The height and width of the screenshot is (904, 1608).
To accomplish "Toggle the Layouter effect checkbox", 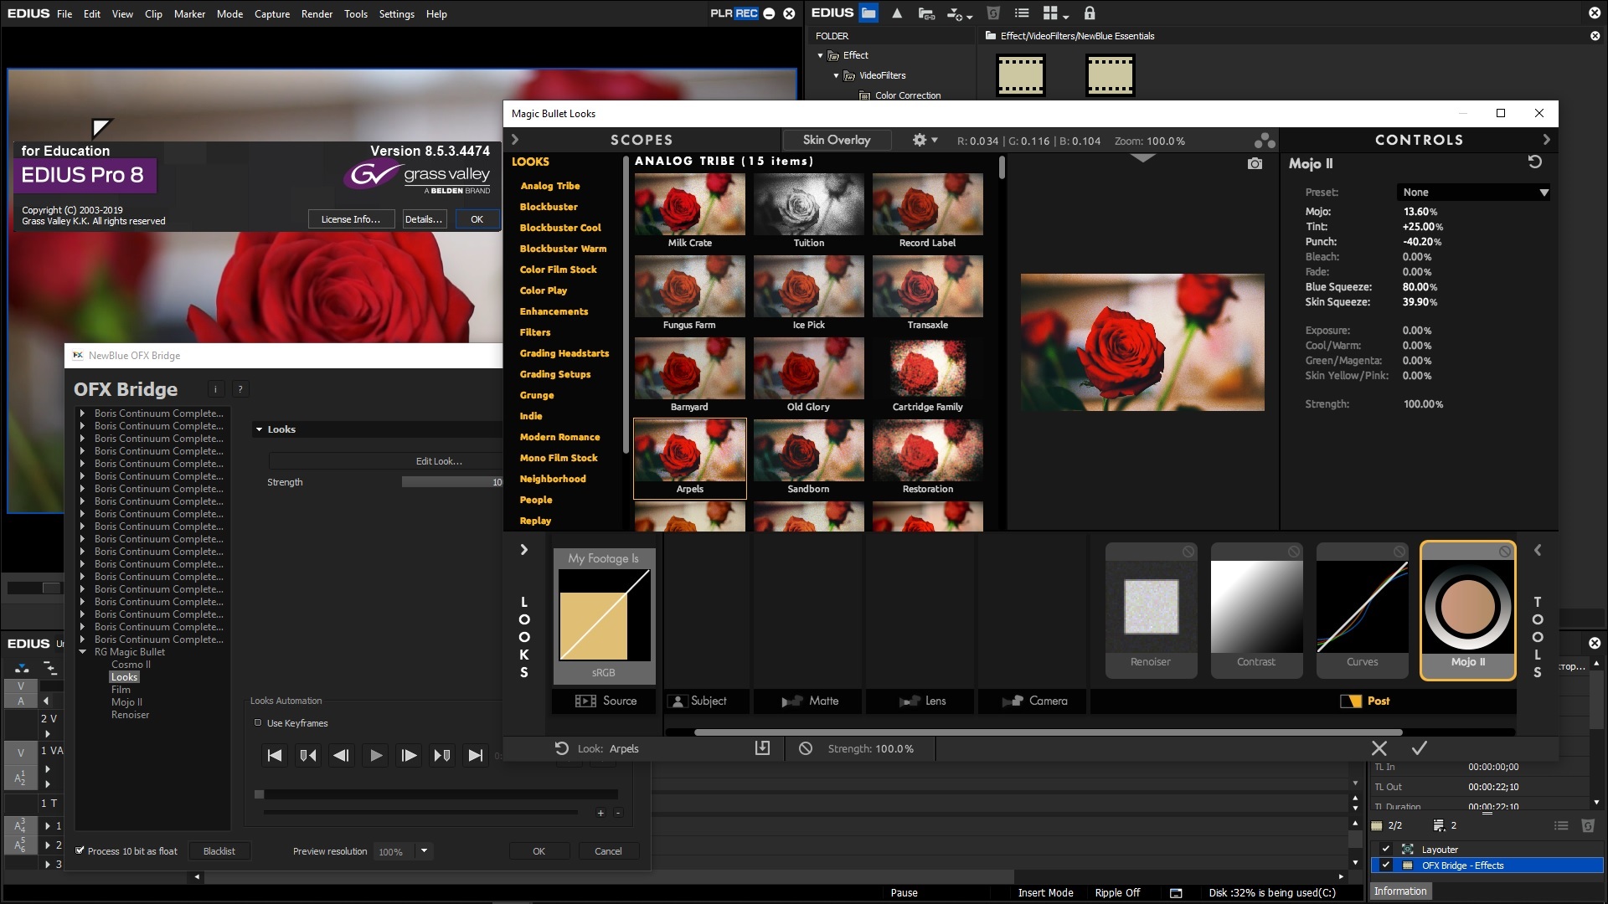I will click(x=1386, y=849).
